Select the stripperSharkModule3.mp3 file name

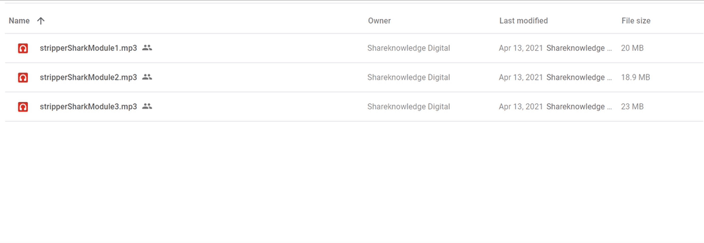click(88, 107)
